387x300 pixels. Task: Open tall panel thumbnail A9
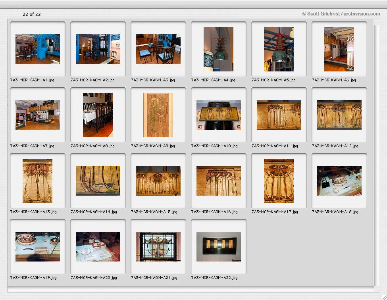coord(158,115)
